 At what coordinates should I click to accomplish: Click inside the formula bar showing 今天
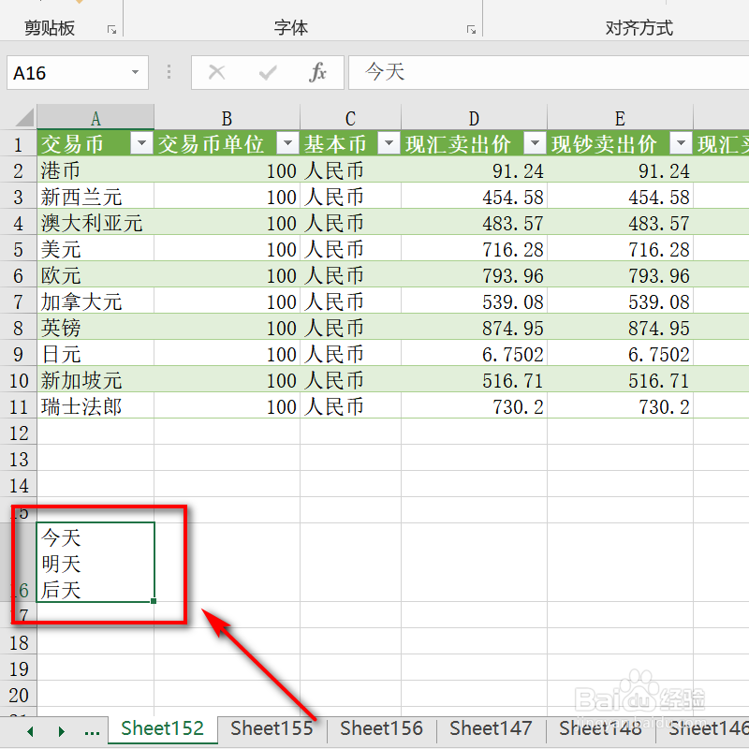click(x=549, y=73)
